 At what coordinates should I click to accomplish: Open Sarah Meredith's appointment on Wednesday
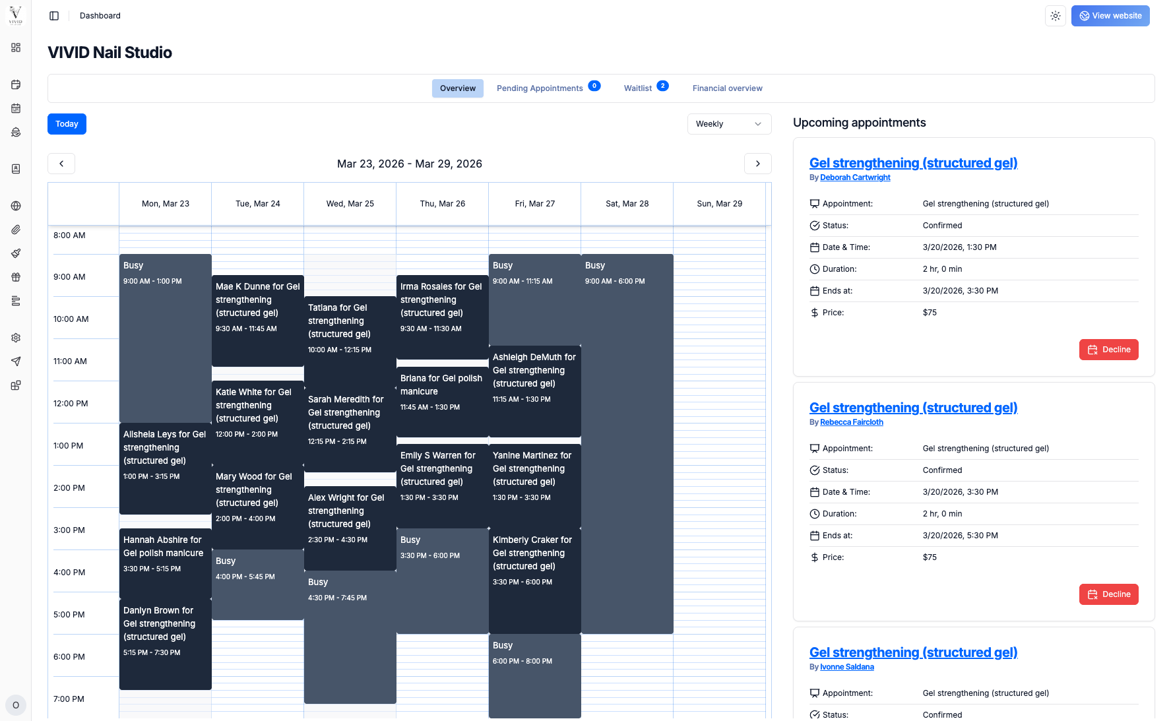pos(350,429)
